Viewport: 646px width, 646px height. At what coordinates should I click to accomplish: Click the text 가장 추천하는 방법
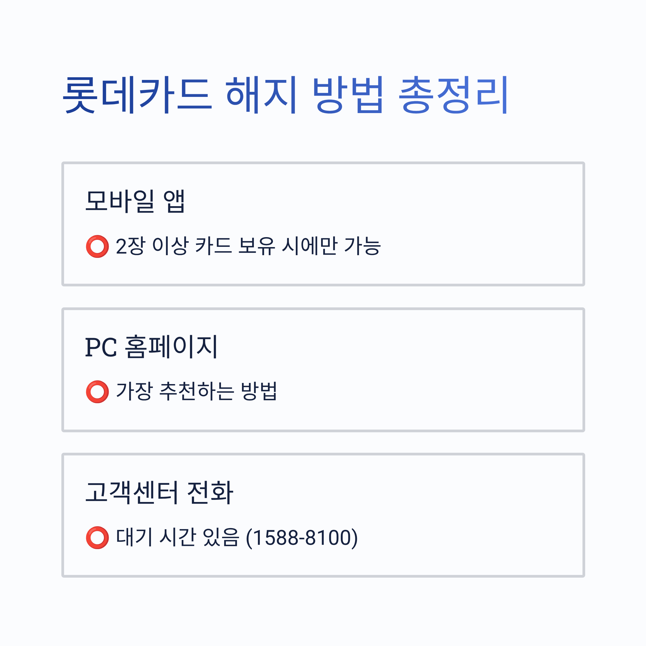pos(196,391)
